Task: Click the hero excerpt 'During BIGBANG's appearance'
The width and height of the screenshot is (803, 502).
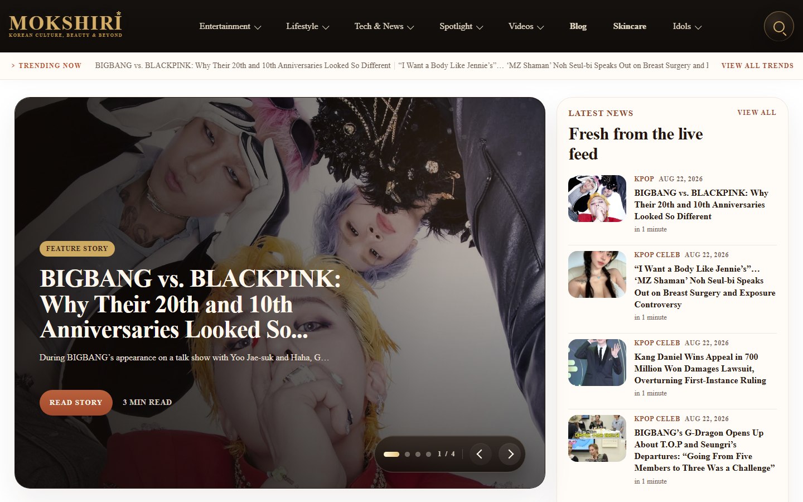Action: click(x=185, y=358)
